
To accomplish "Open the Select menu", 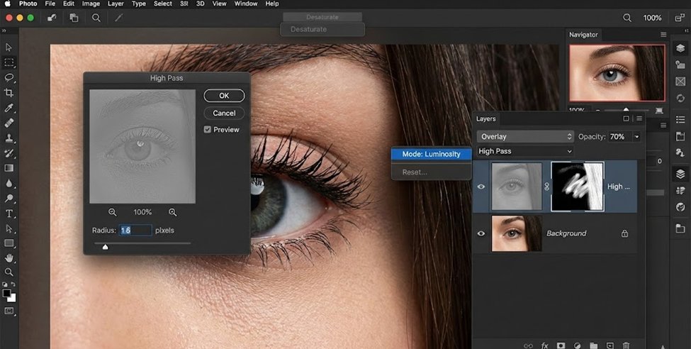I will (162, 4).
